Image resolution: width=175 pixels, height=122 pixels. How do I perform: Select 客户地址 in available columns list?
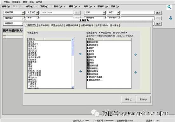[x=32, y=46]
